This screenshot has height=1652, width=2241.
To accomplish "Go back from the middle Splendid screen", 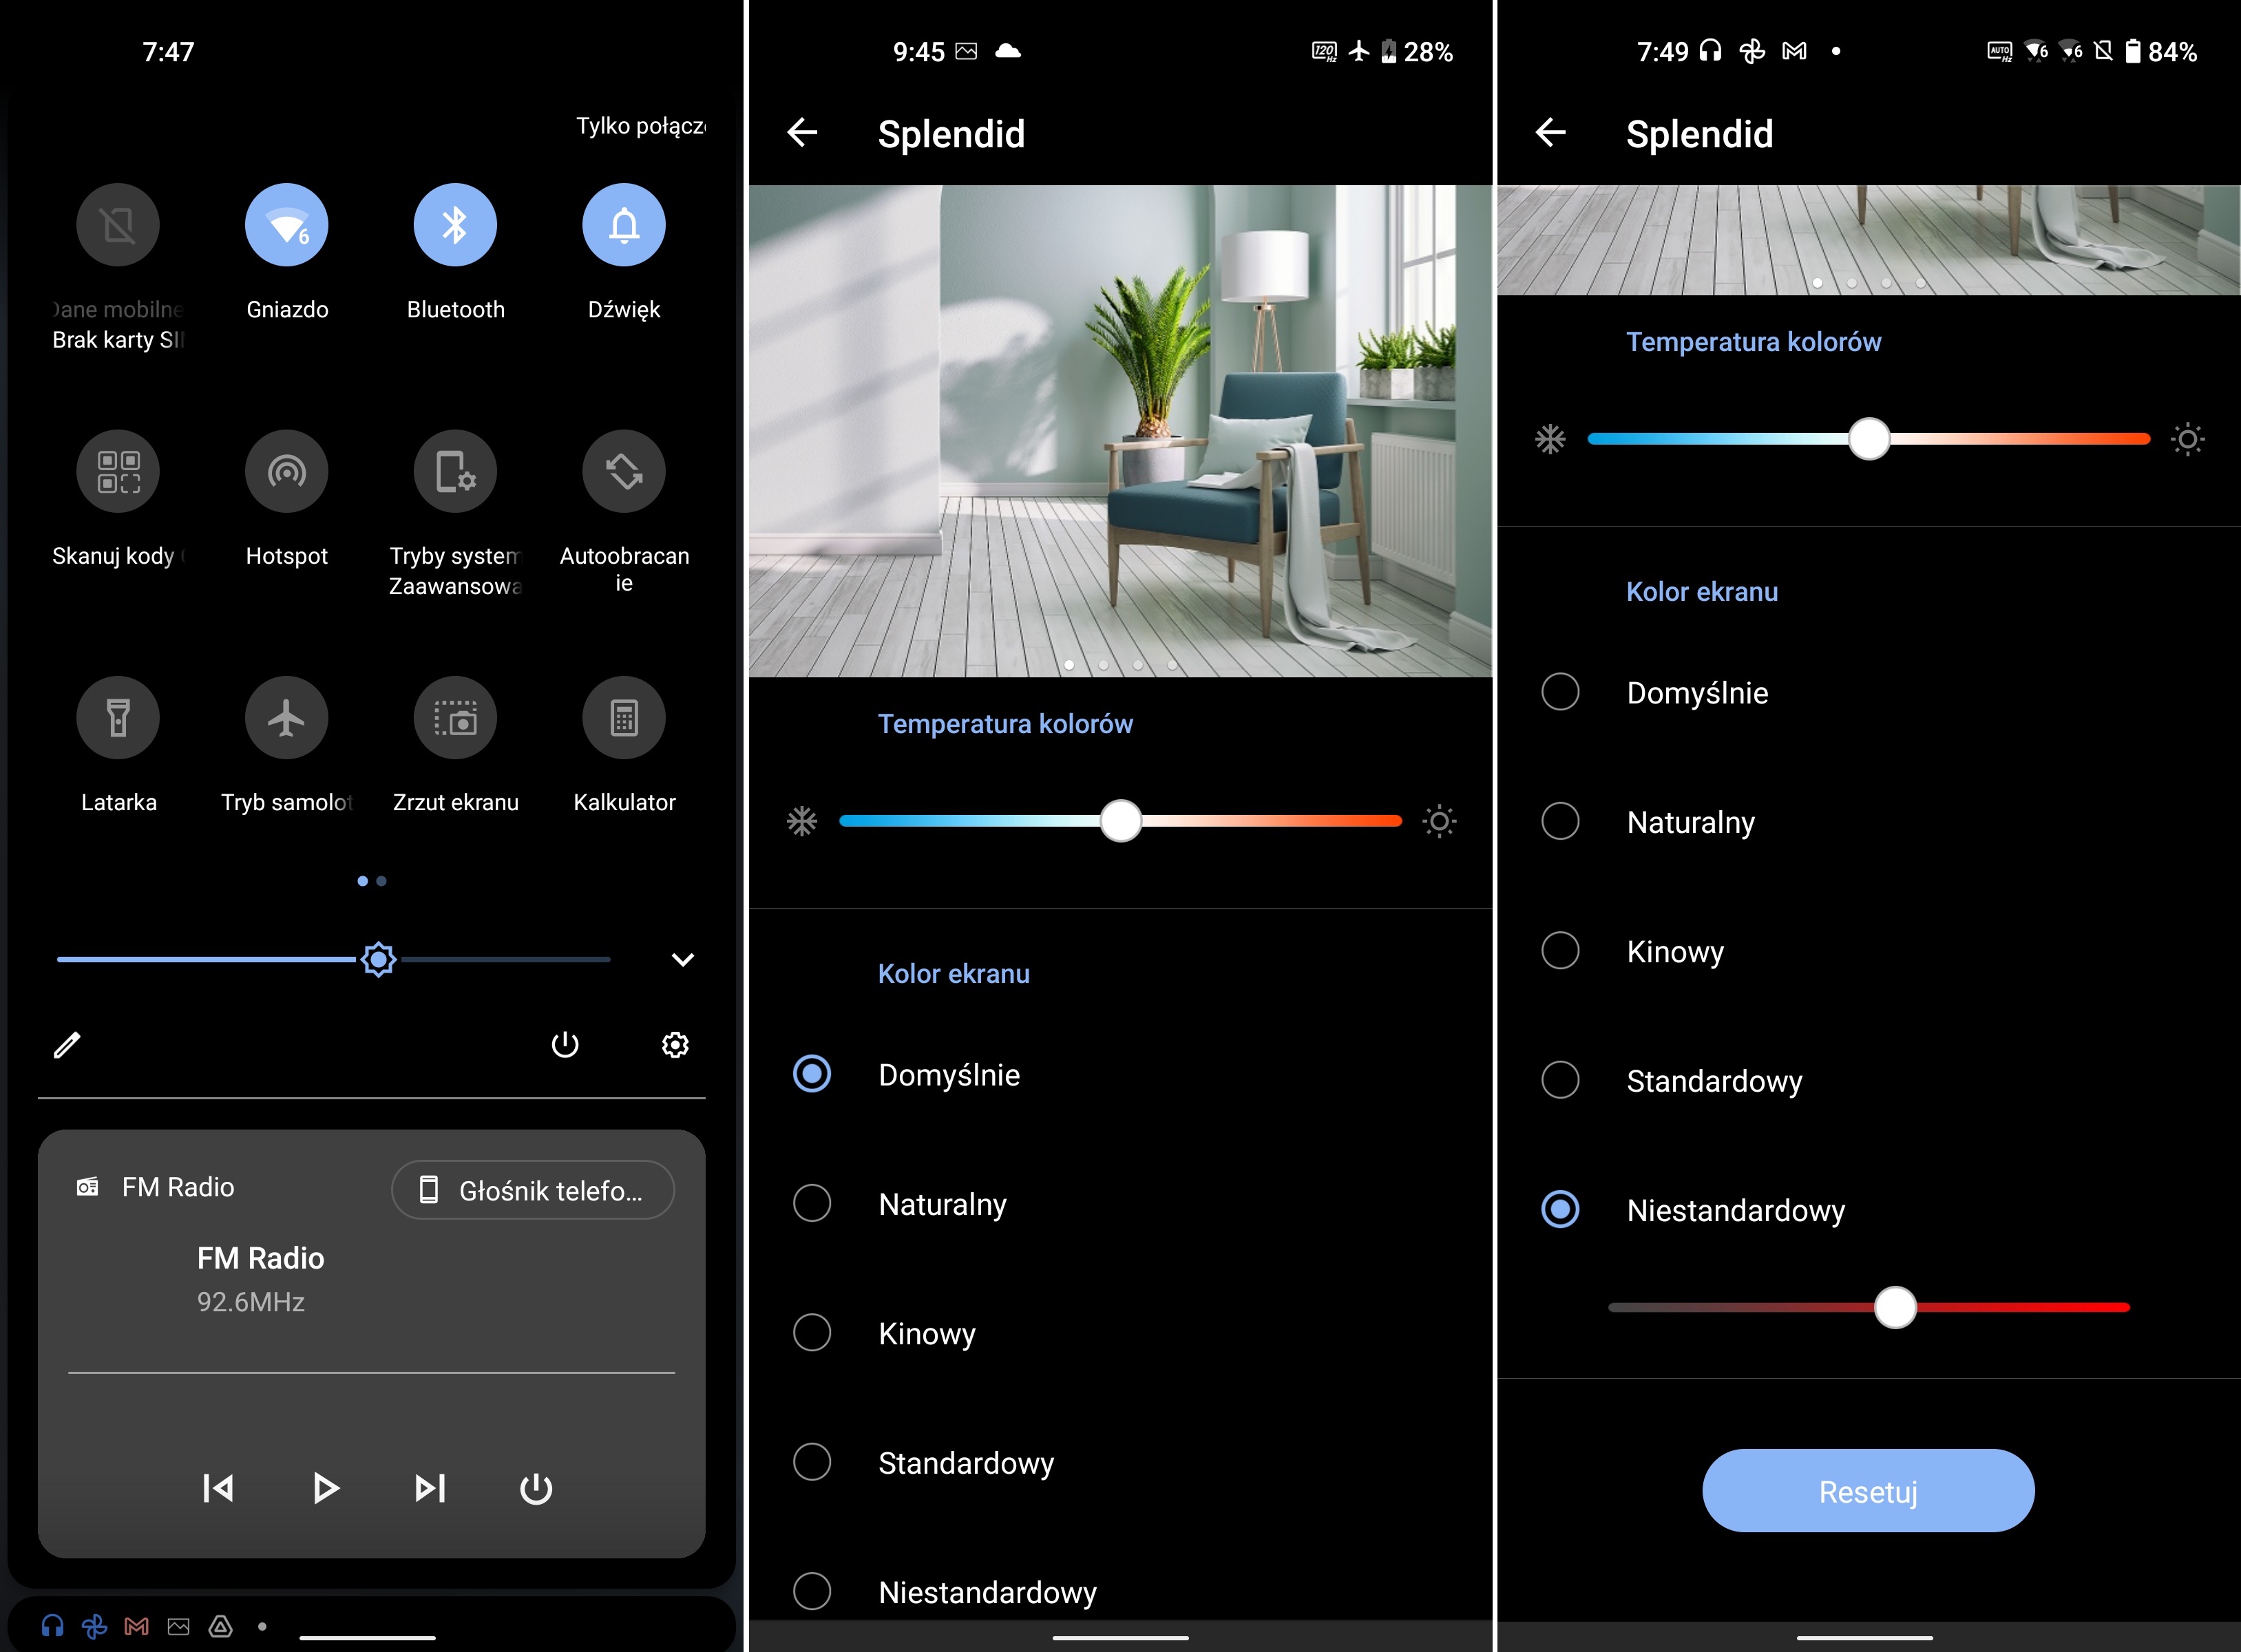I will pyautogui.click(x=803, y=132).
